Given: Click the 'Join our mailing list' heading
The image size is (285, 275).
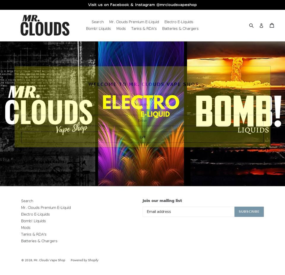Looking at the screenshot, I should pyautogui.click(x=162, y=201).
